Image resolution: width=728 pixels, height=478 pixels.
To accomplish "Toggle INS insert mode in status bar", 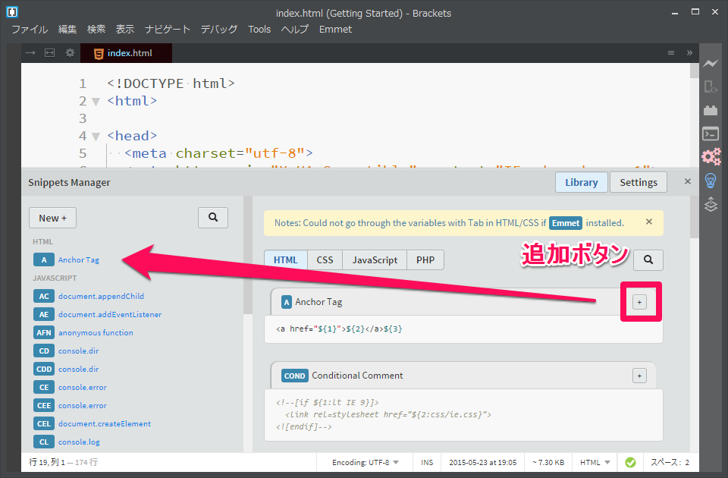I will 427,462.
